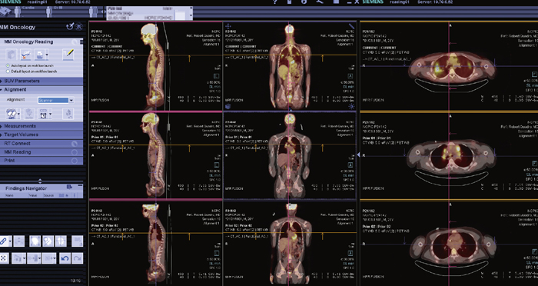Click the grayed-out head alignment icon

tap(29, 114)
